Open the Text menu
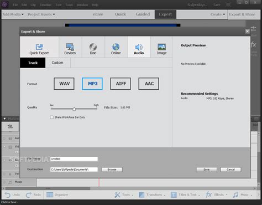The height and width of the screenshot is (205, 262). click(x=59, y=5)
